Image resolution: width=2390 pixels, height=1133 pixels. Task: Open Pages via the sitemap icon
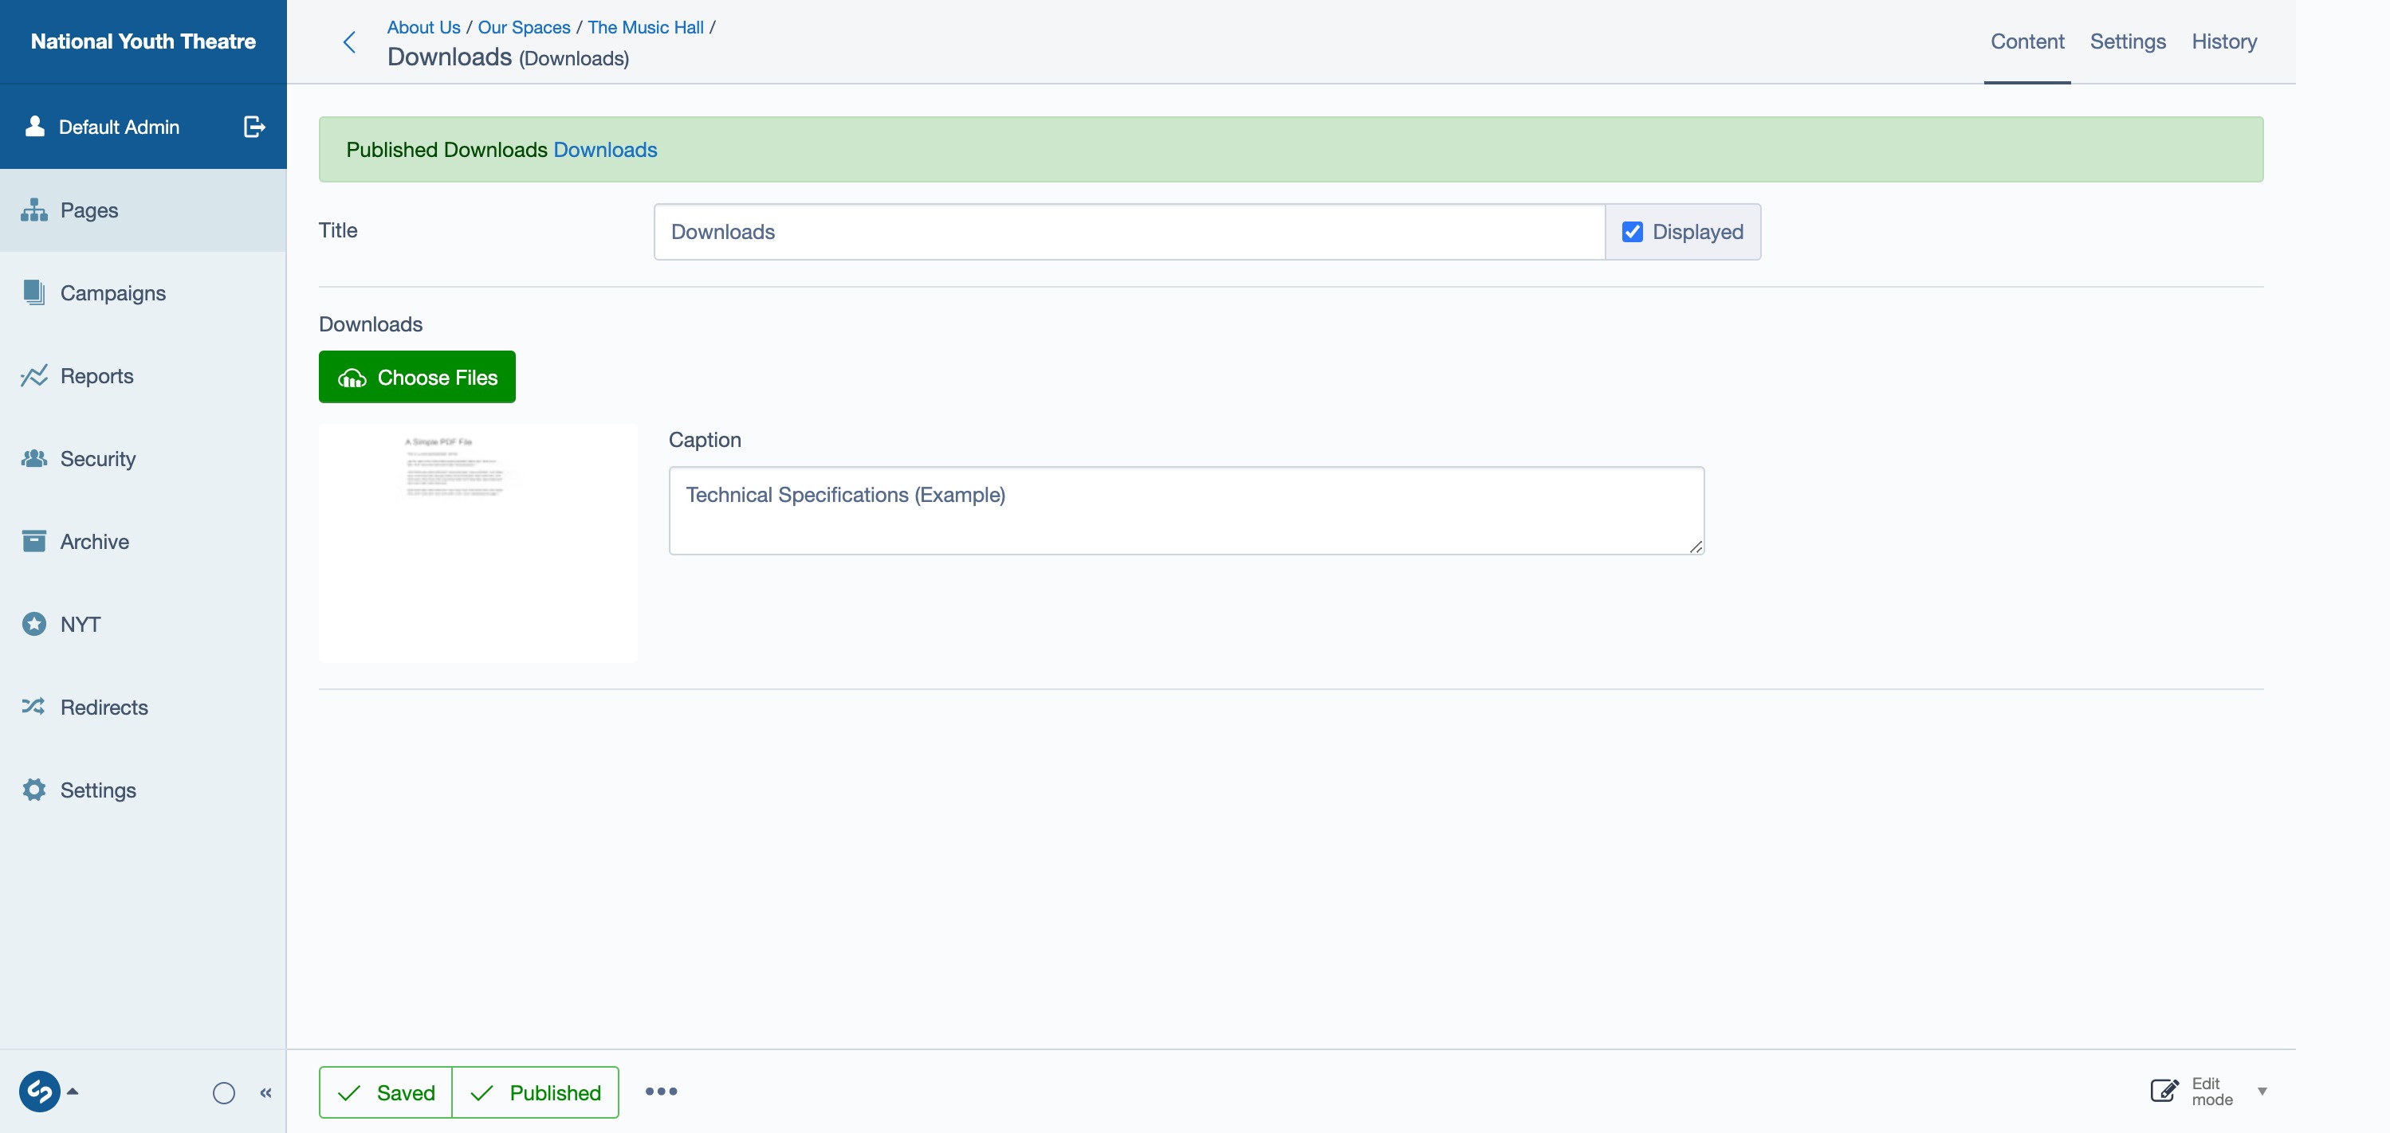pyautogui.click(x=34, y=210)
